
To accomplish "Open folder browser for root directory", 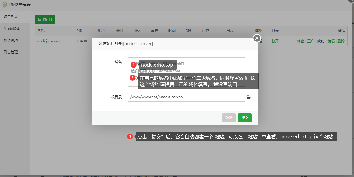I will click(249, 97).
